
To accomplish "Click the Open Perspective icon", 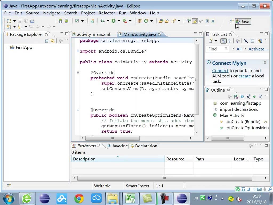I will pos(232,22).
